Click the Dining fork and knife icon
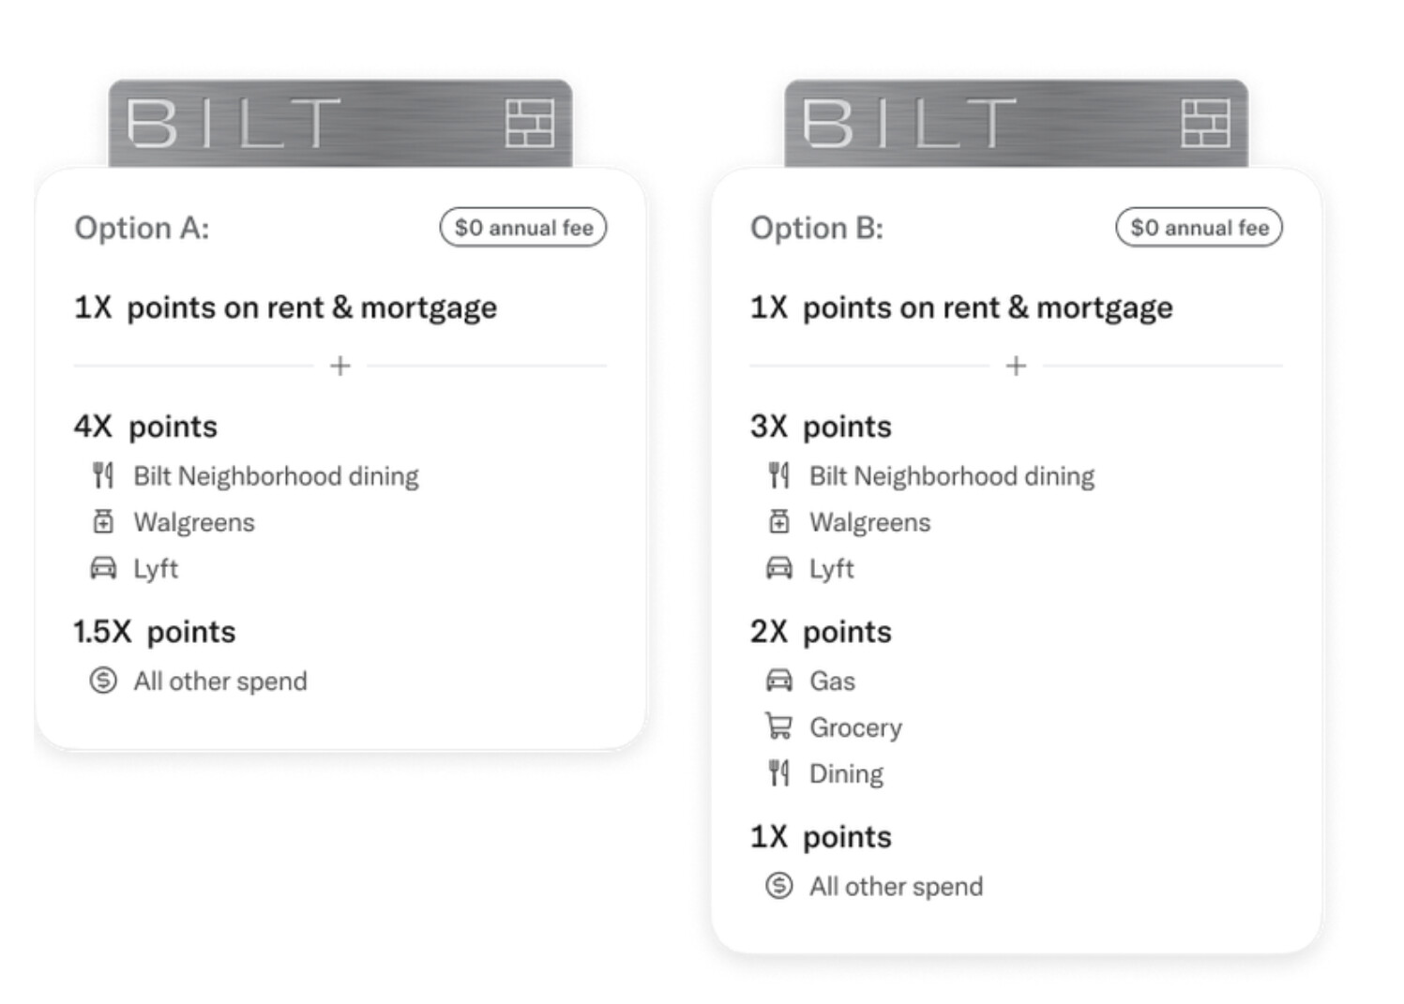This screenshot has height=1004, width=1404. coord(778,773)
